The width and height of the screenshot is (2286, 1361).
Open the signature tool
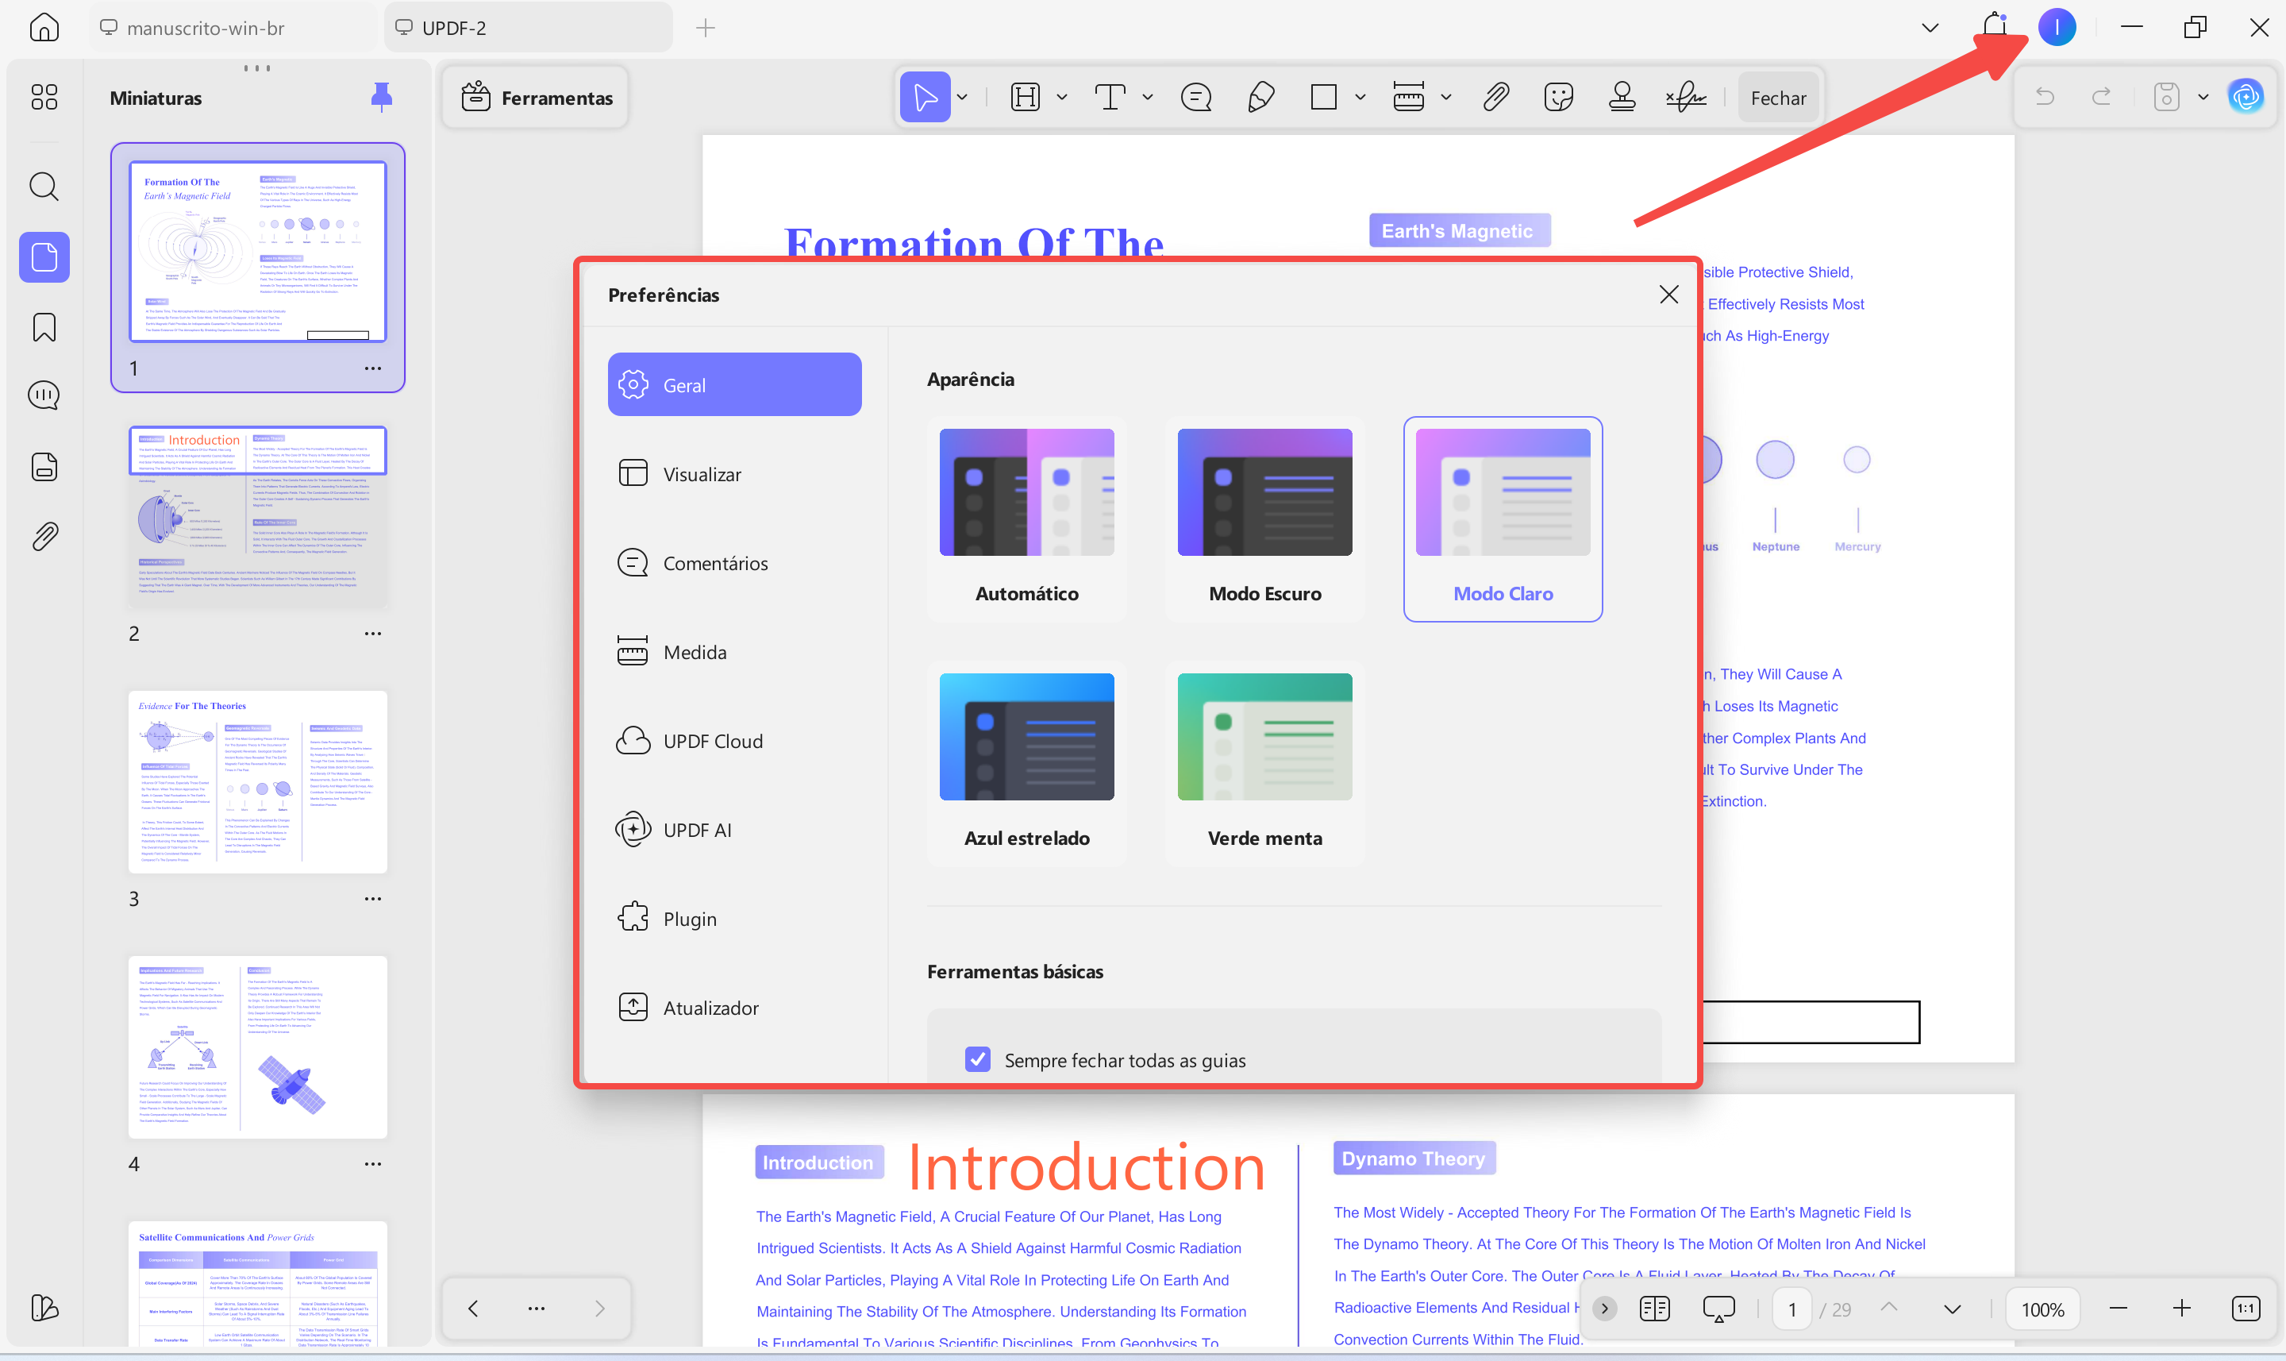pyautogui.click(x=1686, y=97)
